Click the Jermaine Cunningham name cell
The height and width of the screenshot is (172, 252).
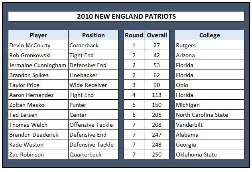[x=38, y=65]
